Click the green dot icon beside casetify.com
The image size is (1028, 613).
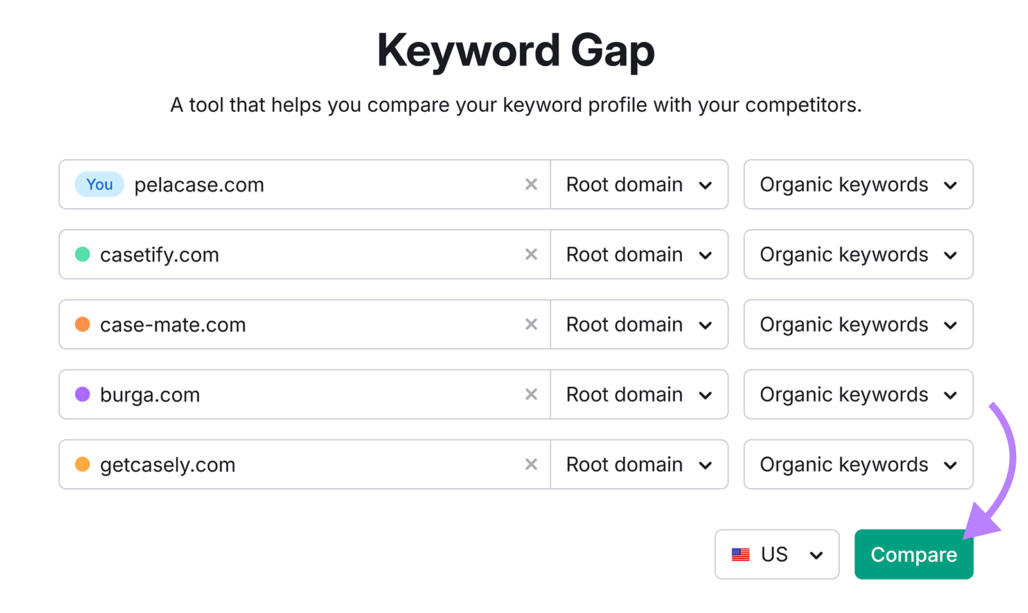tap(83, 254)
